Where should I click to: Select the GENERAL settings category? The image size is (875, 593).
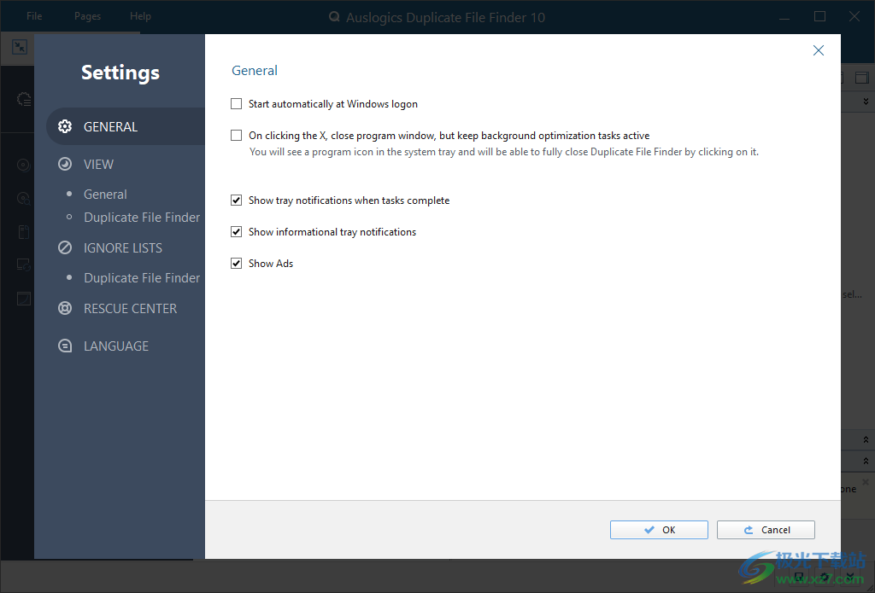click(x=126, y=126)
